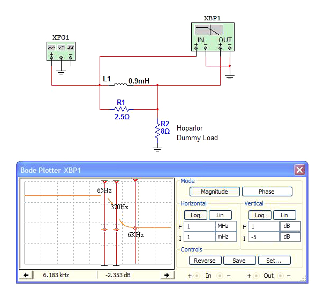Move the plot cursor left with arrow

26,275
